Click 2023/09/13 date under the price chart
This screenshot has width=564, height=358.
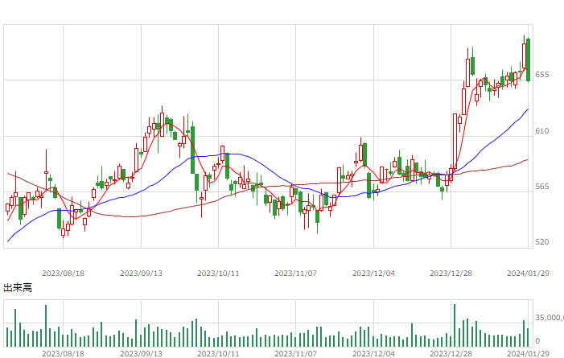point(141,274)
